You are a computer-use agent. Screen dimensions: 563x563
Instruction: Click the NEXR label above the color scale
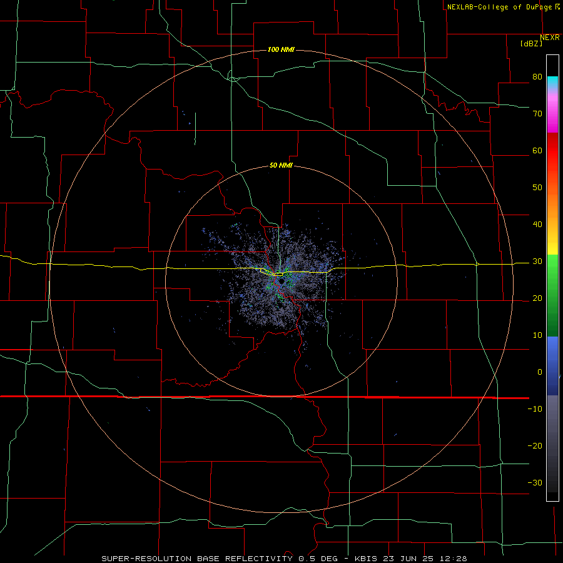coord(550,38)
